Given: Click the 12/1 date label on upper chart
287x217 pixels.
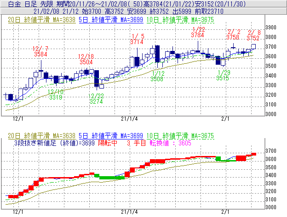Looking at the screenshot, I should tap(18, 119).
